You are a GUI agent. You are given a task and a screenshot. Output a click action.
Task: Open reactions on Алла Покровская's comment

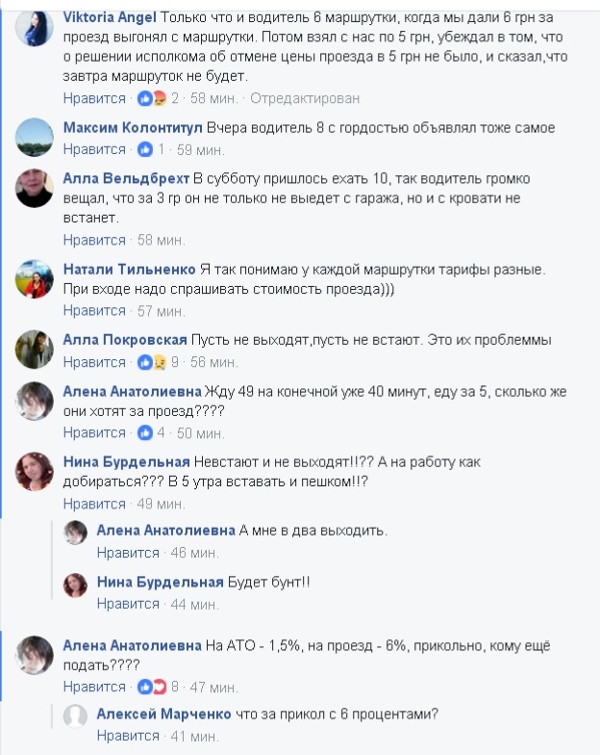[152, 362]
